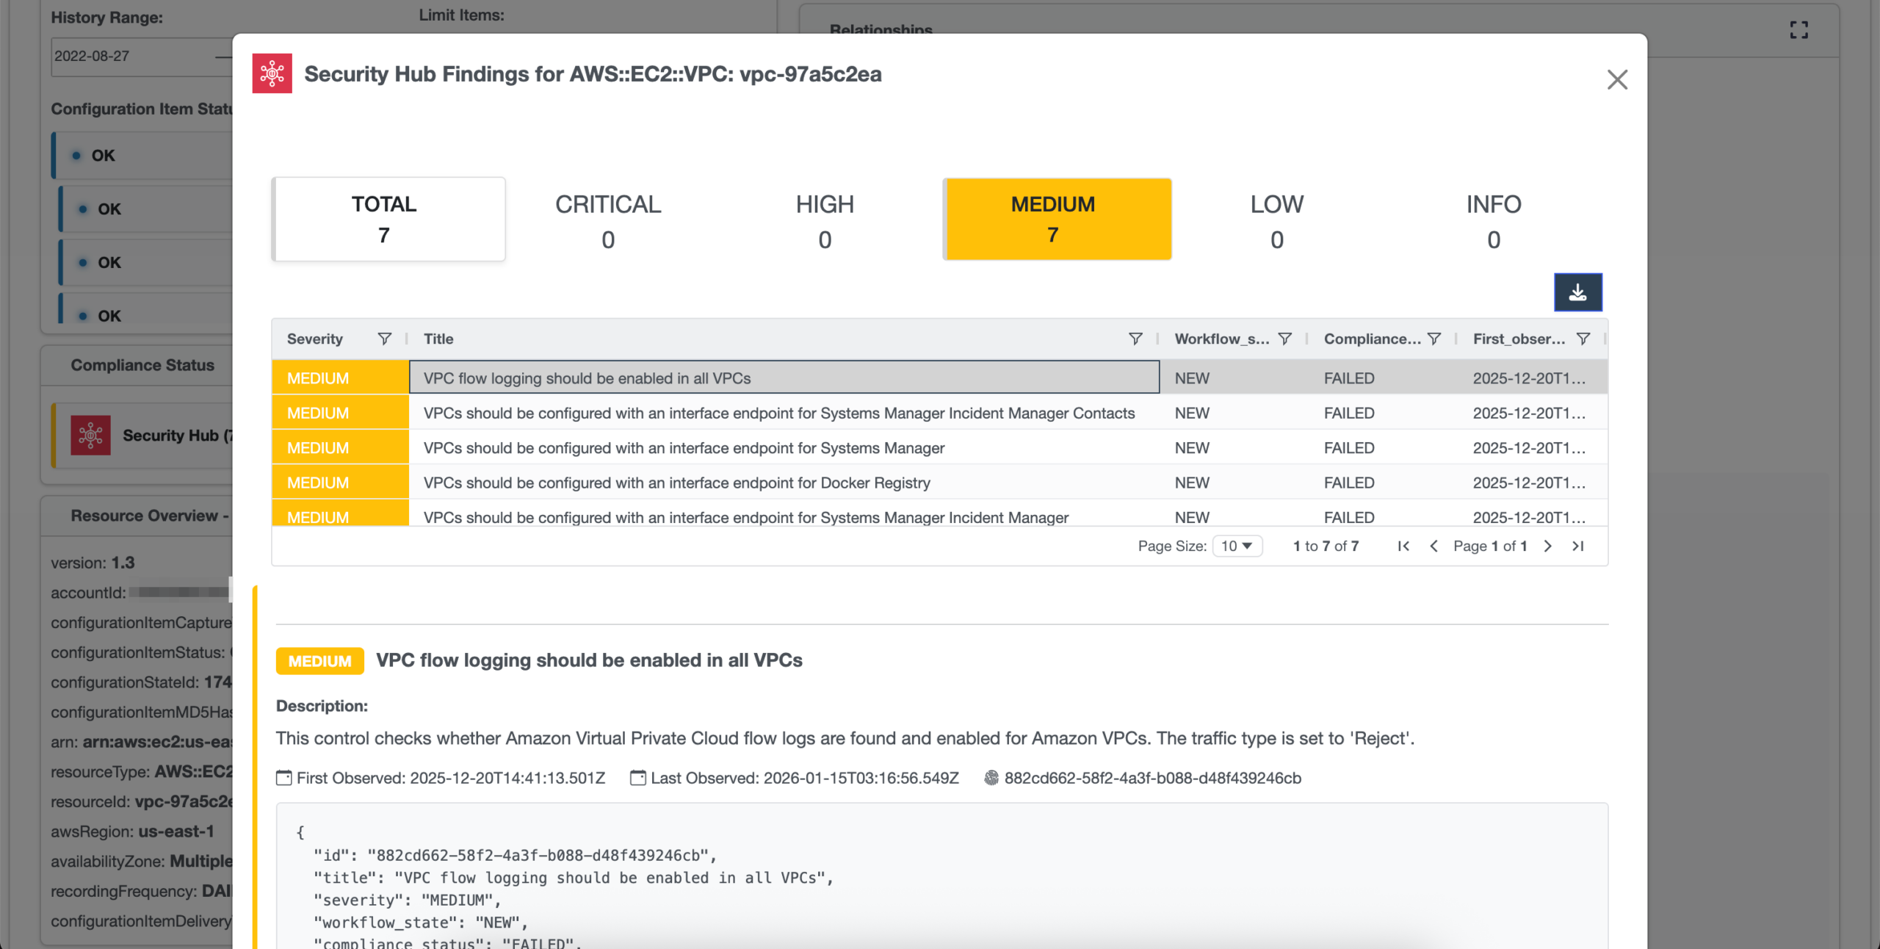Viewport: 1880px width, 949px height.
Task: Open the Title column filter
Action: [1135, 339]
